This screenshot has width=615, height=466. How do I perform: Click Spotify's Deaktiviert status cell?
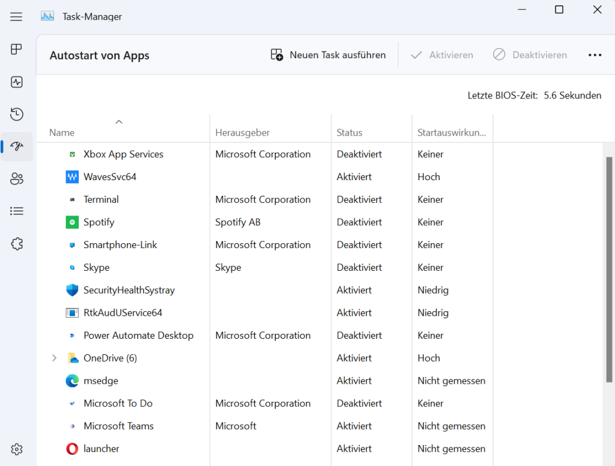pos(359,222)
